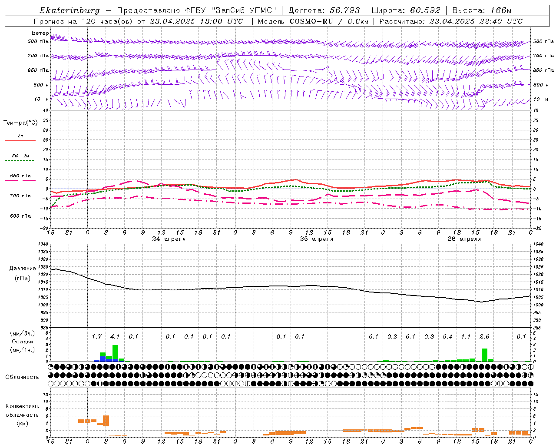Select the 26 апреля date label
The height and width of the screenshot is (445, 556).
[464, 239]
